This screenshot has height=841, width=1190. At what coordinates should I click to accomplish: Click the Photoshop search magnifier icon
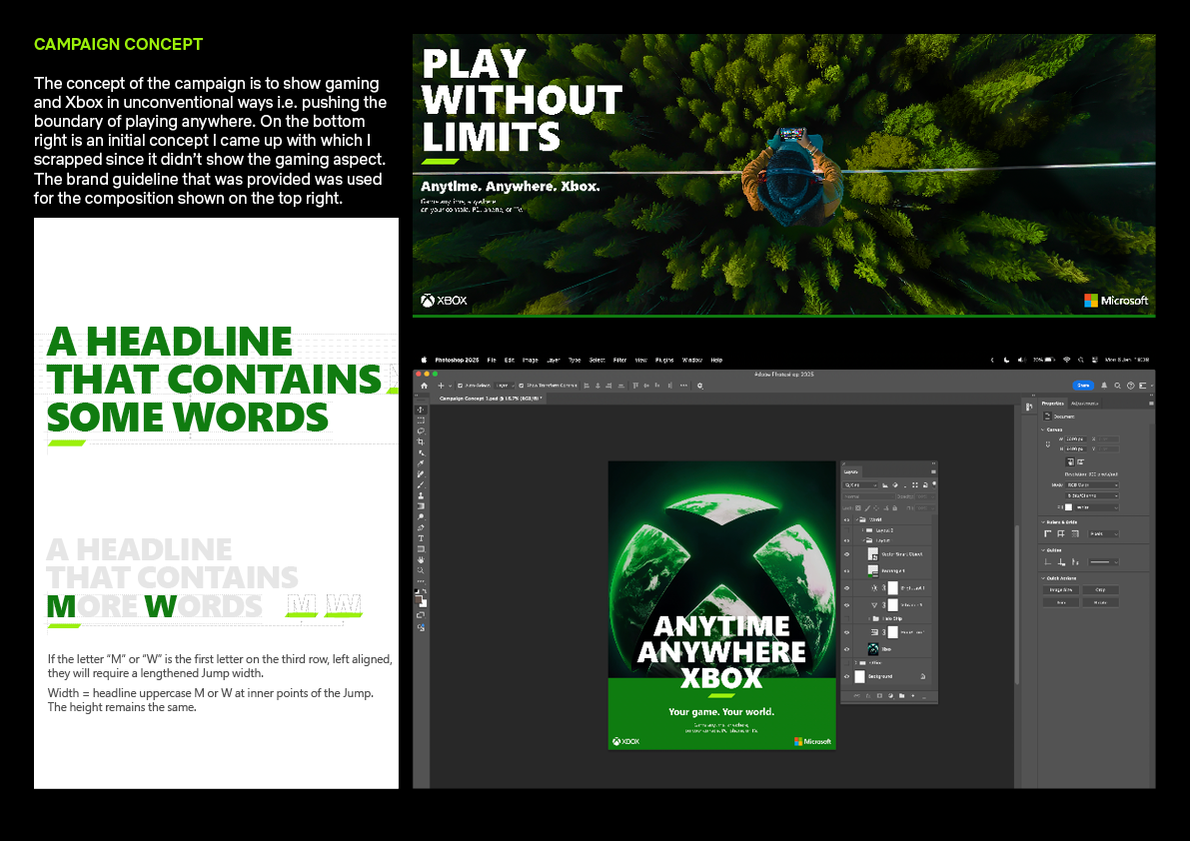pyautogui.click(x=1117, y=386)
